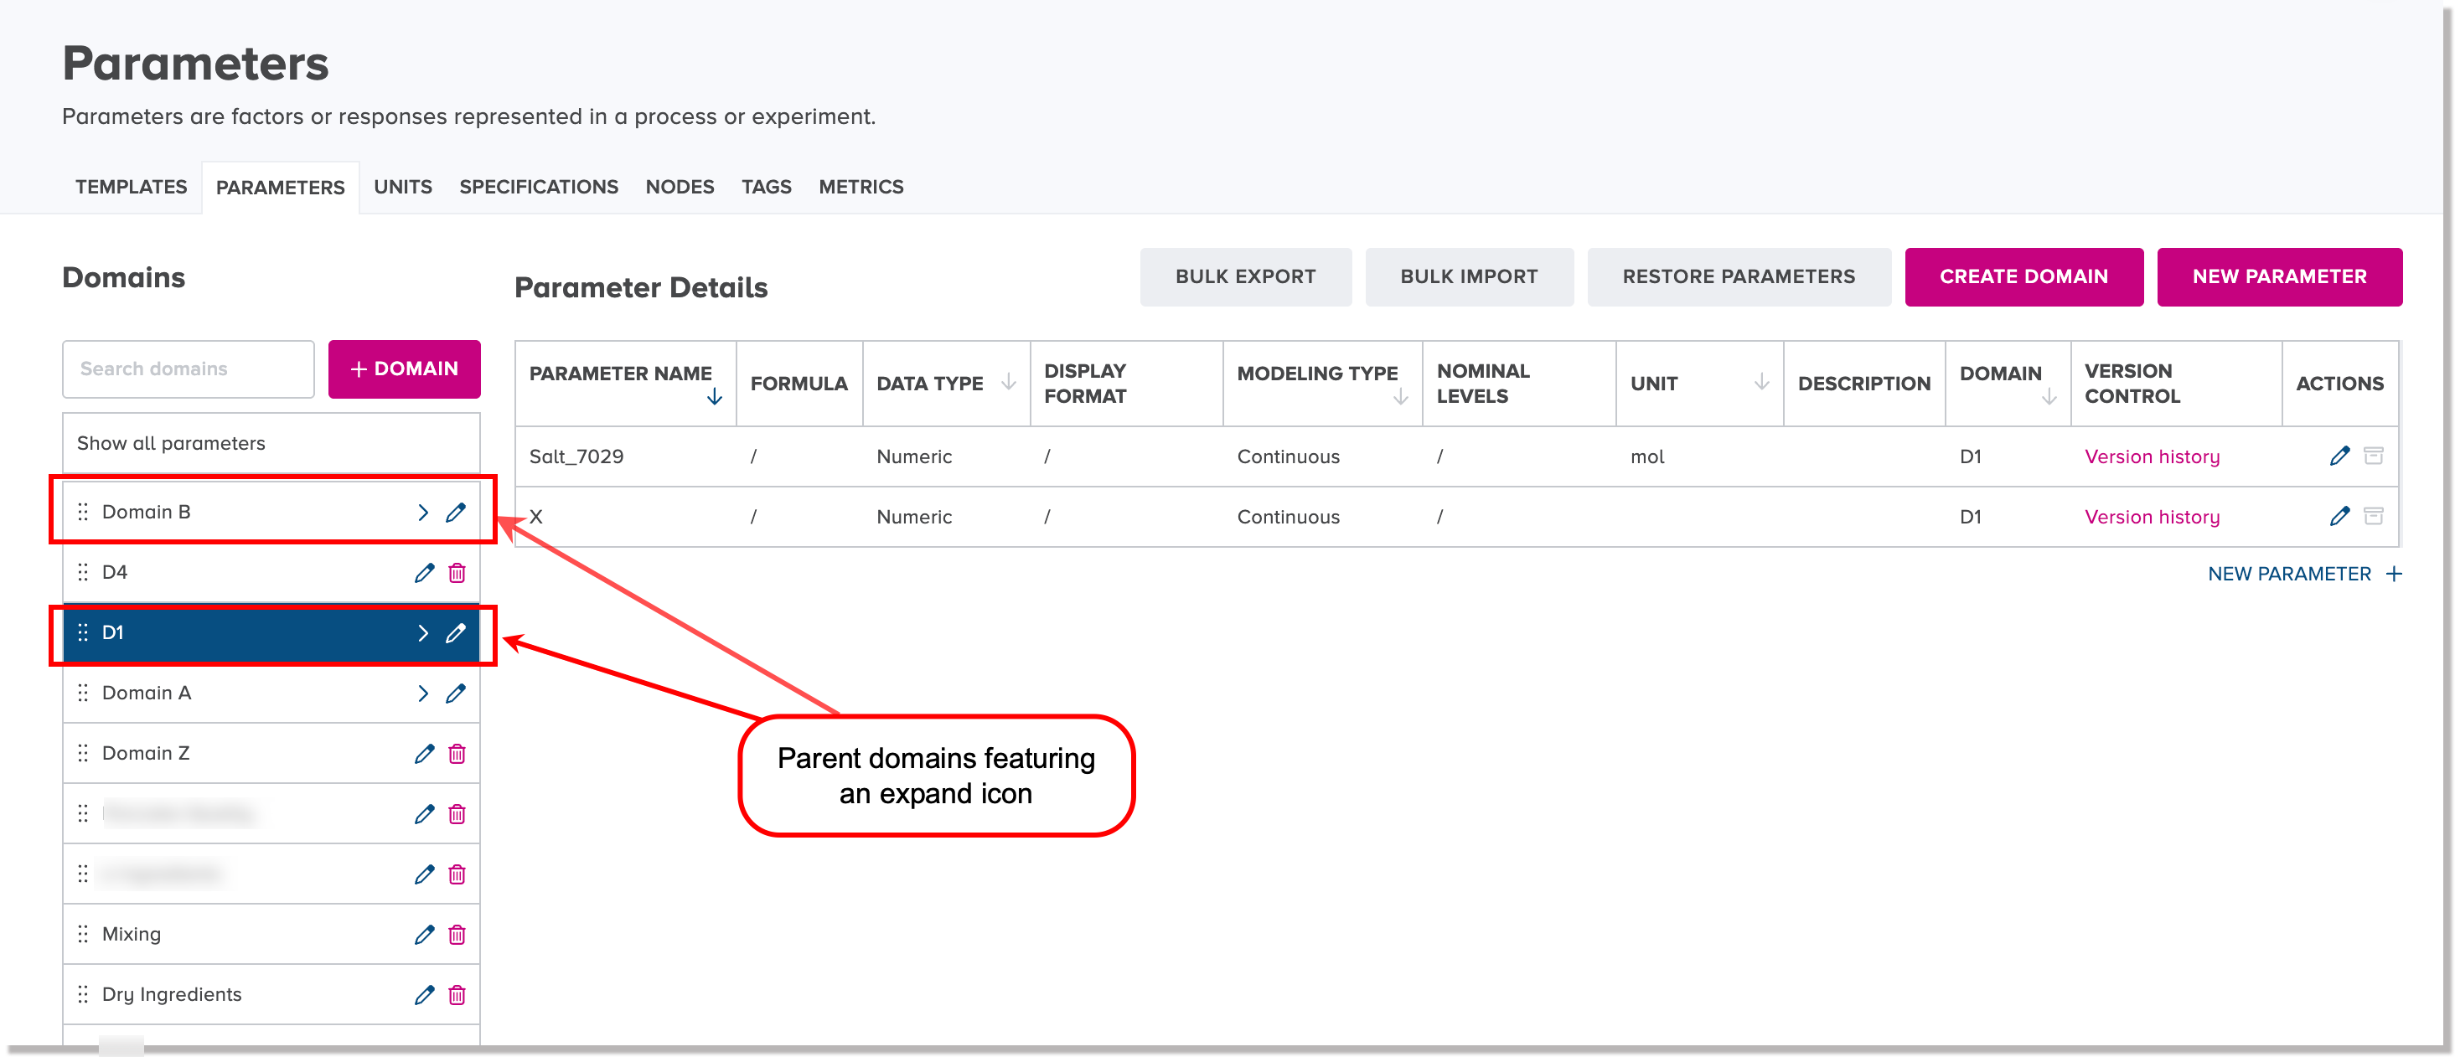
Task: Edit the X parameter row
Action: tap(2339, 516)
